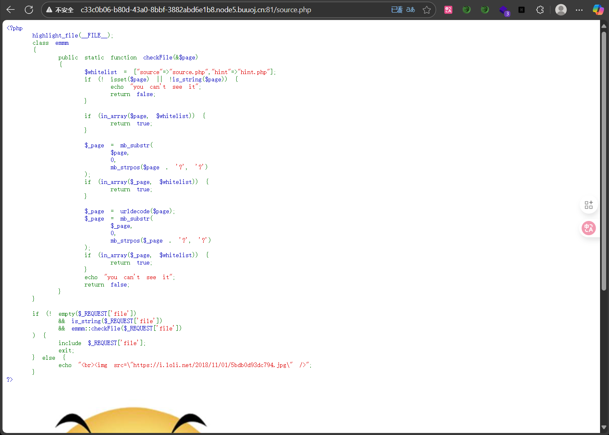Open the floating widgets button above translate bubble
Image resolution: width=609 pixels, height=435 pixels.
tap(589, 204)
